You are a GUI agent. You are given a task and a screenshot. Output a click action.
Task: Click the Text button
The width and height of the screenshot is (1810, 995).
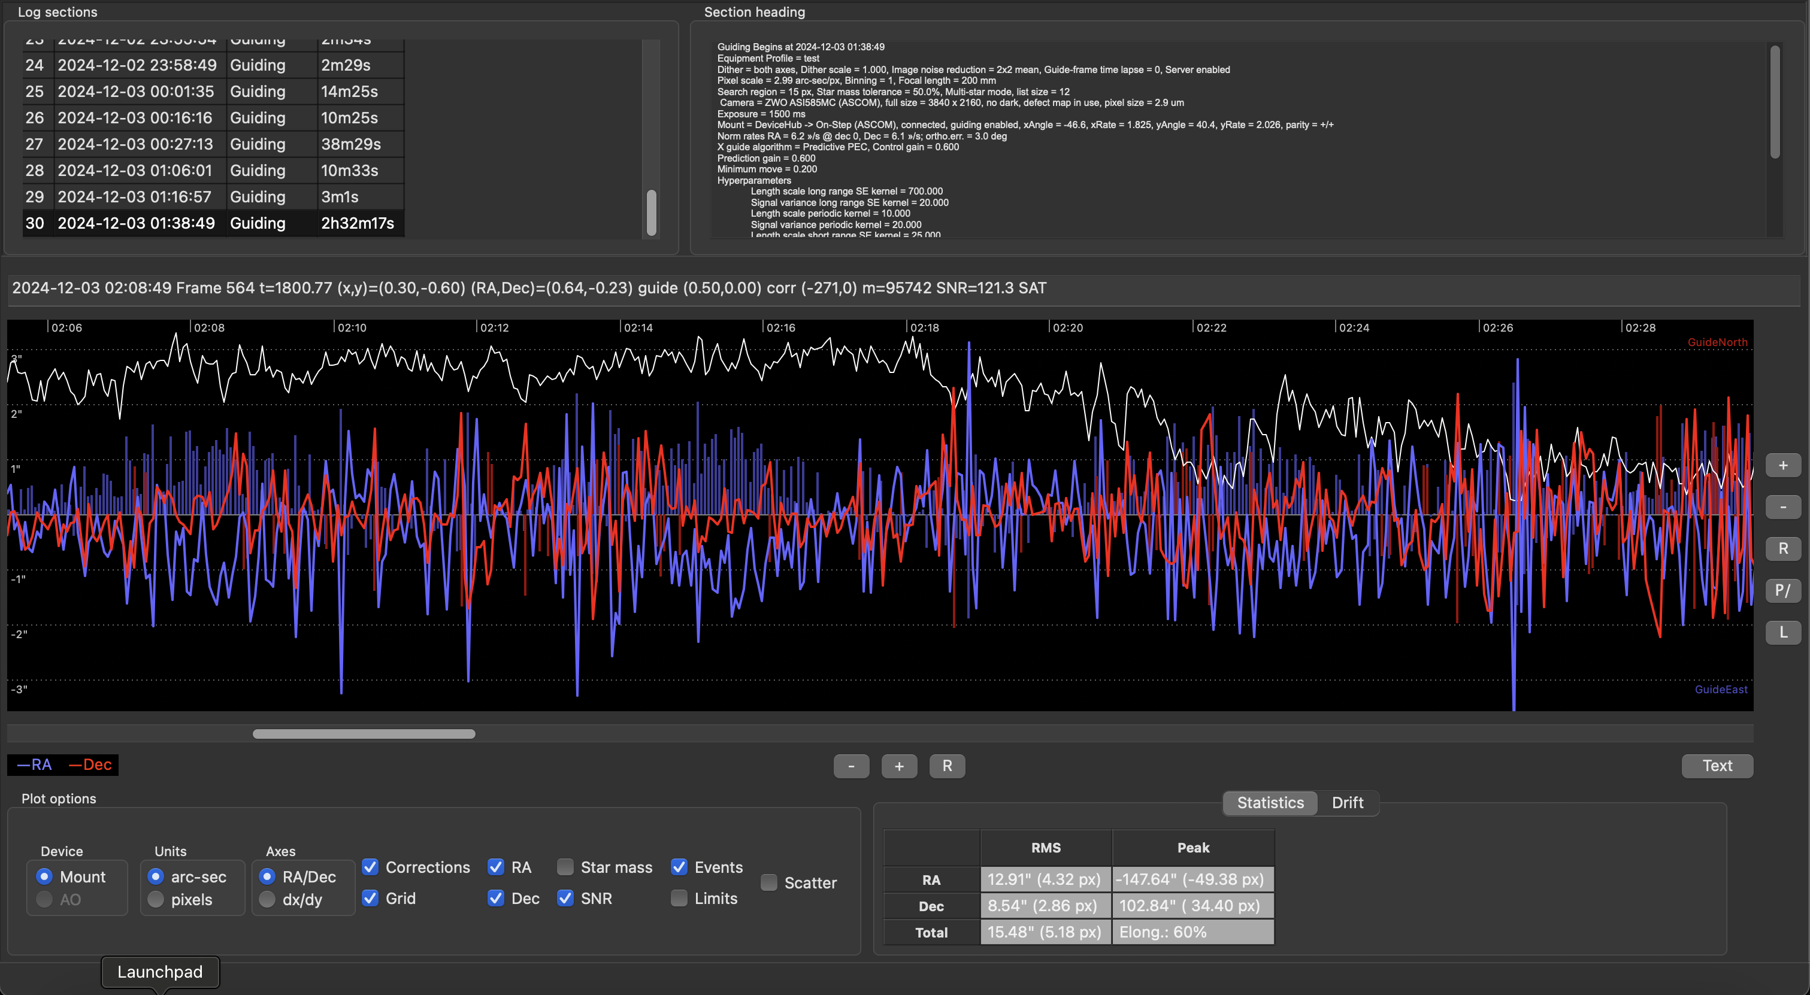tap(1717, 766)
